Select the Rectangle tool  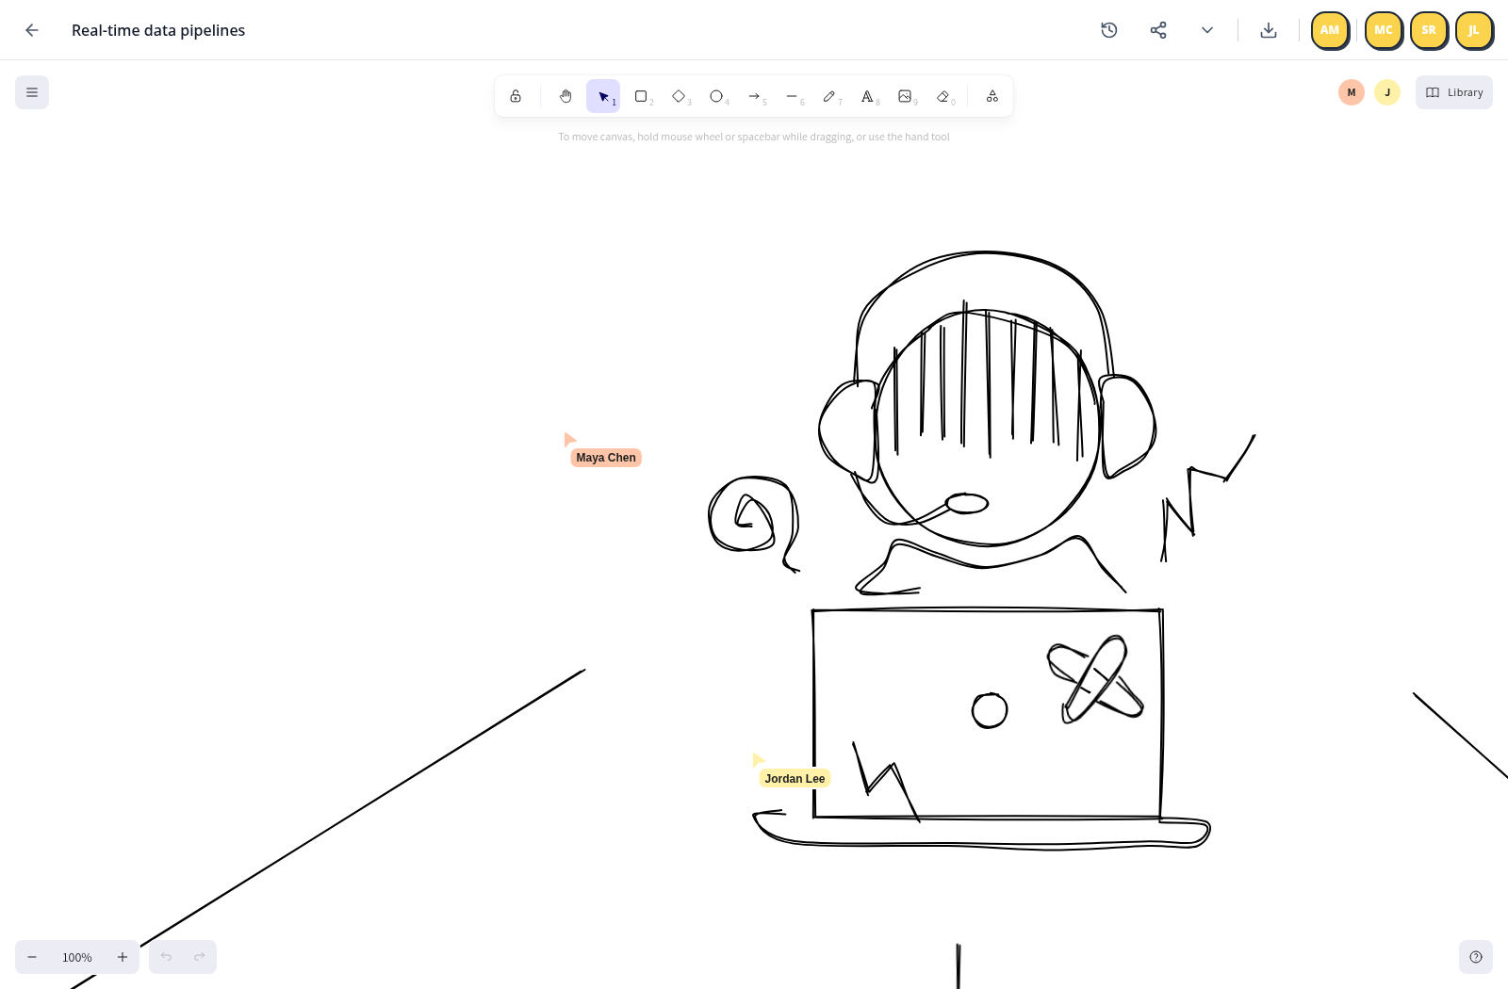click(x=641, y=96)
